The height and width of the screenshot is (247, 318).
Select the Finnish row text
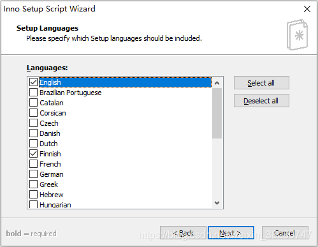[50, 154]
